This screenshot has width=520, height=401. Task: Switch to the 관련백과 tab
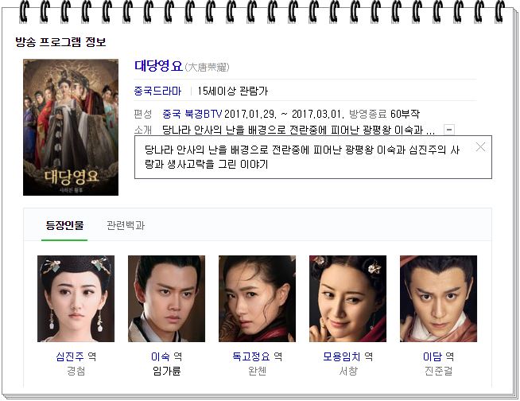click(126, 225)
